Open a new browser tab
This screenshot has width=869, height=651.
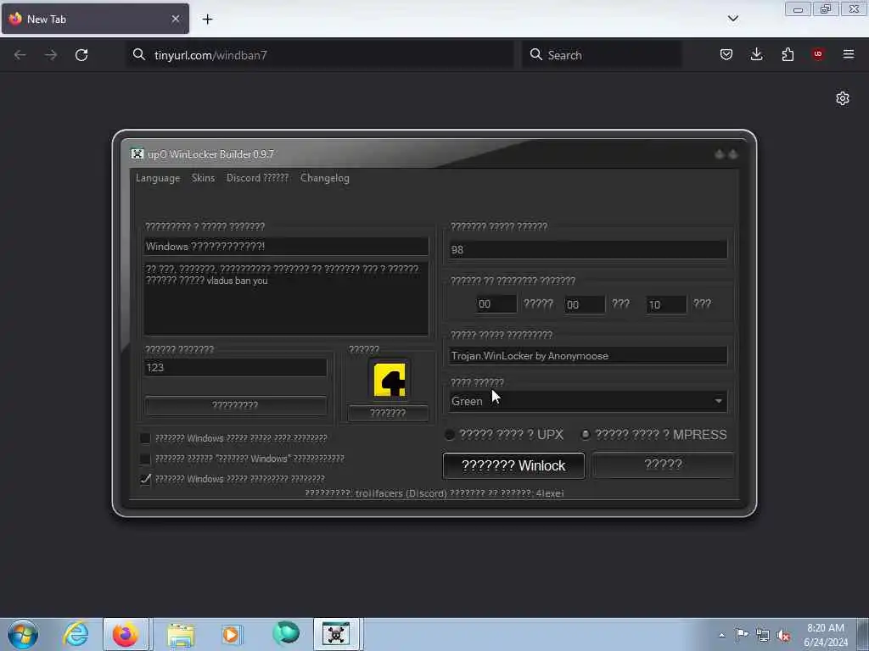pyautogui.click(x=207, y=19)
